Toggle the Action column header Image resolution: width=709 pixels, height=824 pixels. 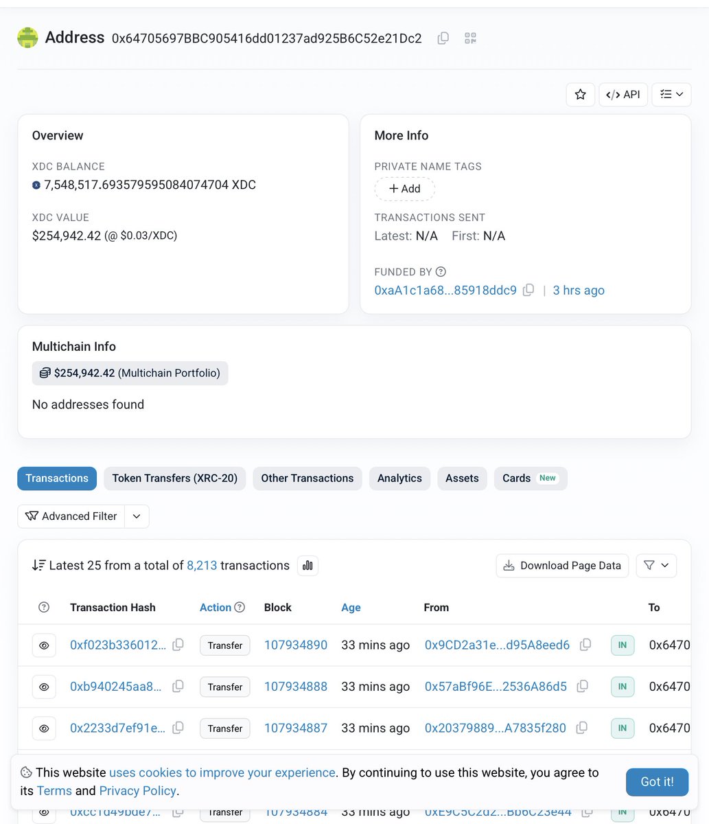[216, 608]
